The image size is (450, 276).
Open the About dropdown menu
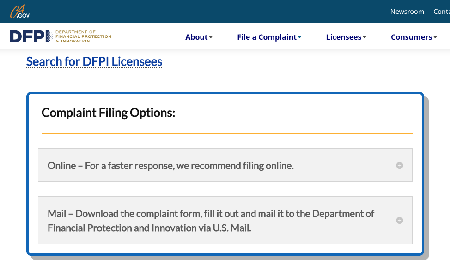pos(199,37)
